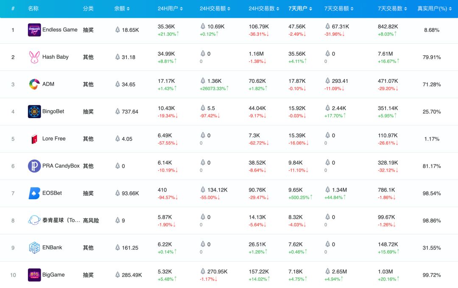Click the 名称 column header

click(33, 8)
